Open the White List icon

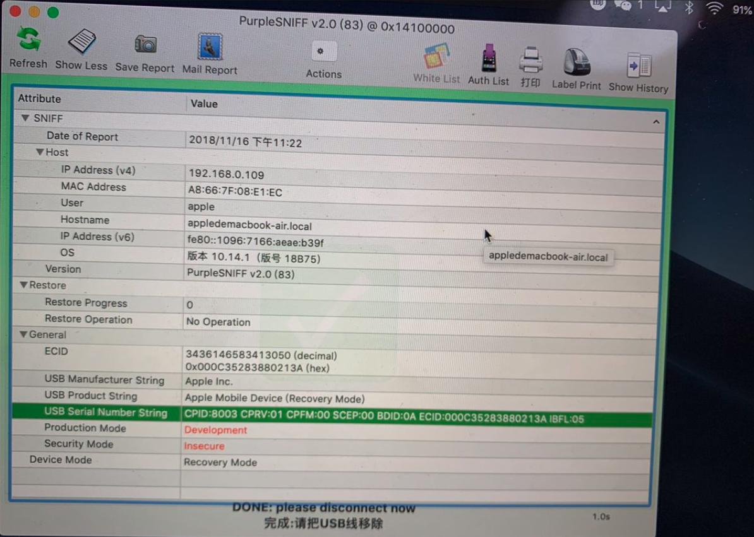click(x=436, y=57)
